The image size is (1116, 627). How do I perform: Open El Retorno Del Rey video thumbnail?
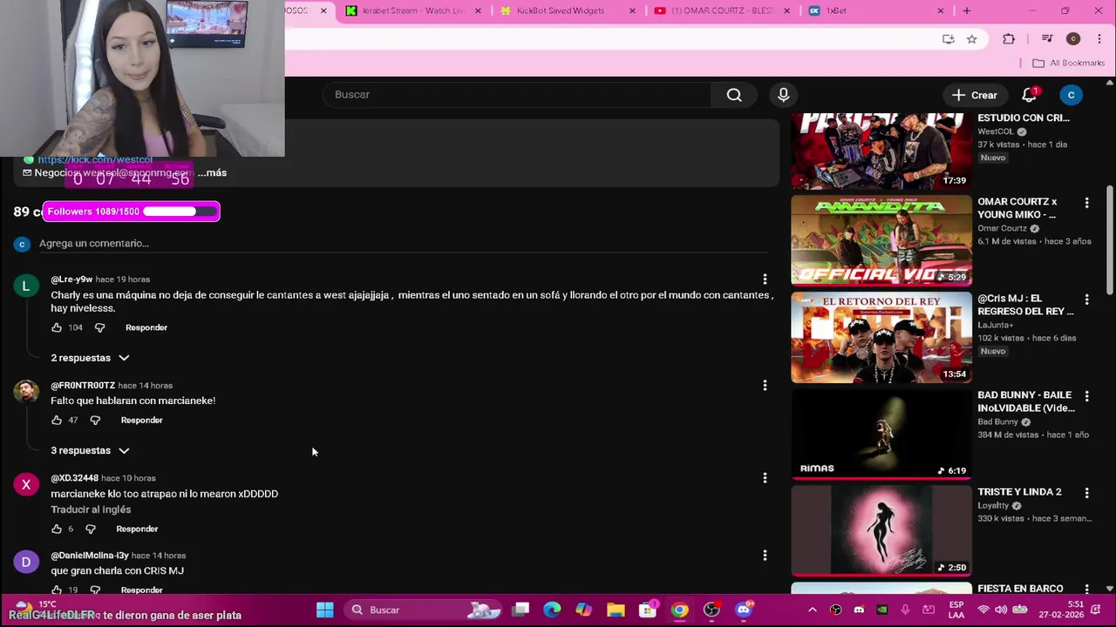tap(881, 337)
